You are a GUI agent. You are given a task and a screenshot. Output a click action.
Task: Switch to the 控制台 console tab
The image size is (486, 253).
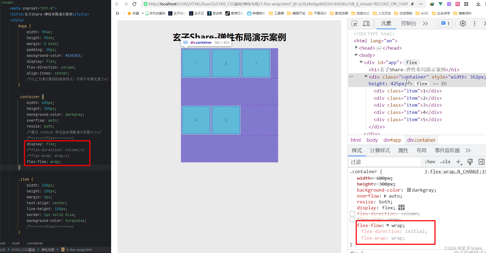pyautogui.click(x=409, y=24)
